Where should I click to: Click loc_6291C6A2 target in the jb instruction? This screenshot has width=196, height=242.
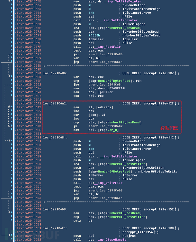click(111, 126)
